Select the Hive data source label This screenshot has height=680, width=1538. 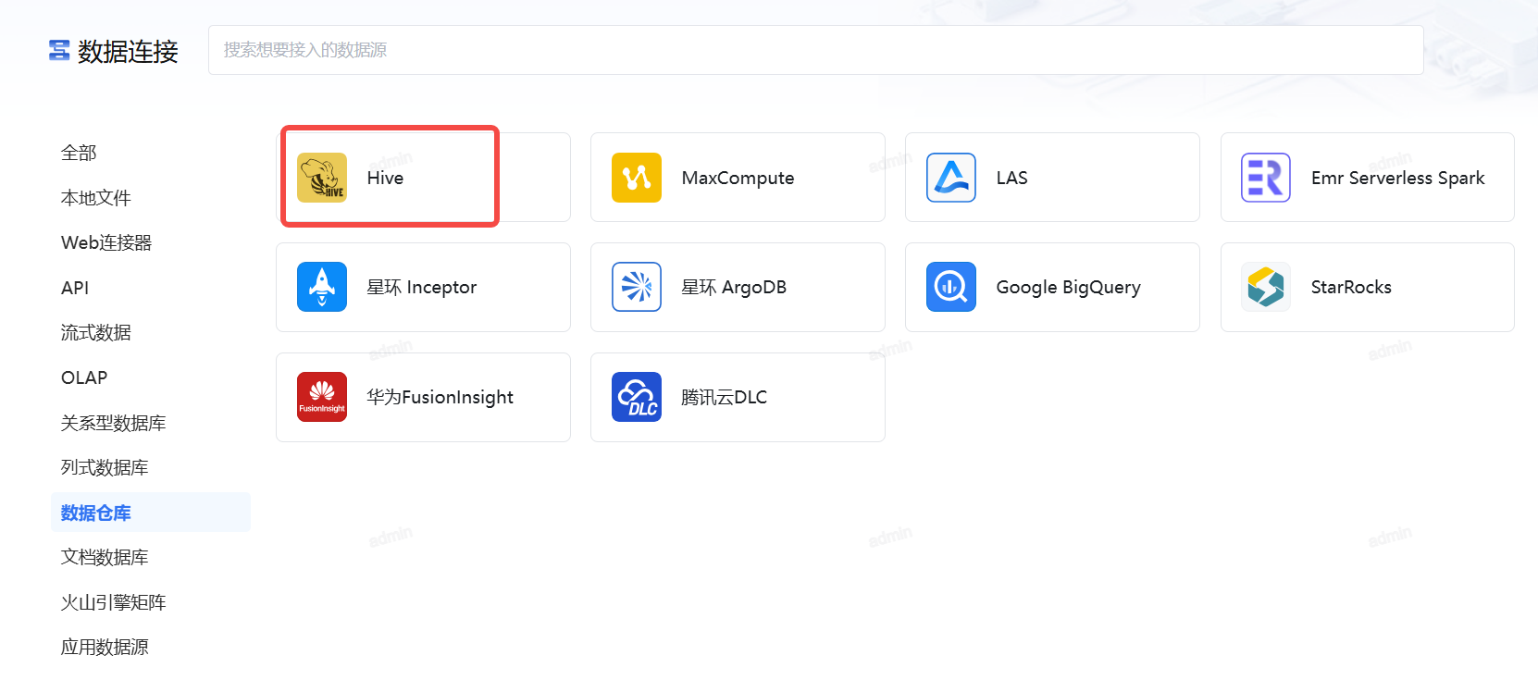coord(385,178)
